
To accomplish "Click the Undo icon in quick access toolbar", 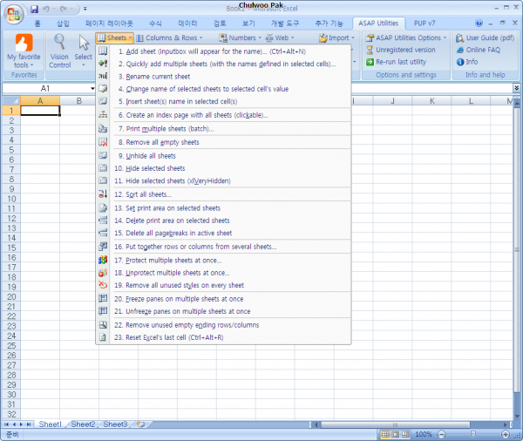I will (x=46, y=9).
